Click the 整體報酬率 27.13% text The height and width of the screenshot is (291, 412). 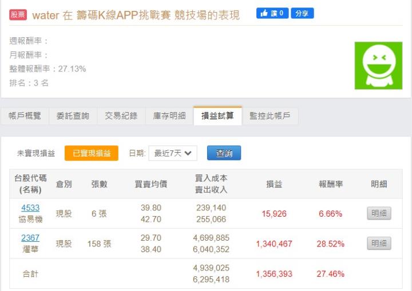tap(47, 69)
